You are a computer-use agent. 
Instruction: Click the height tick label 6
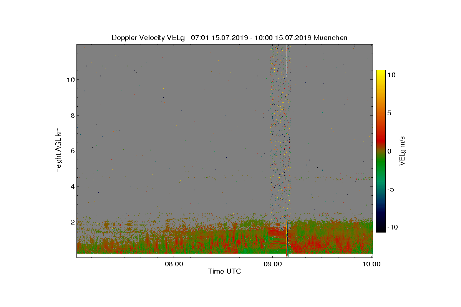point(72,151)
